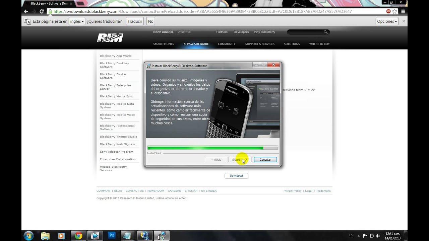Open the Chrome menu
429x241 pixels.
(x=403, y=11)
